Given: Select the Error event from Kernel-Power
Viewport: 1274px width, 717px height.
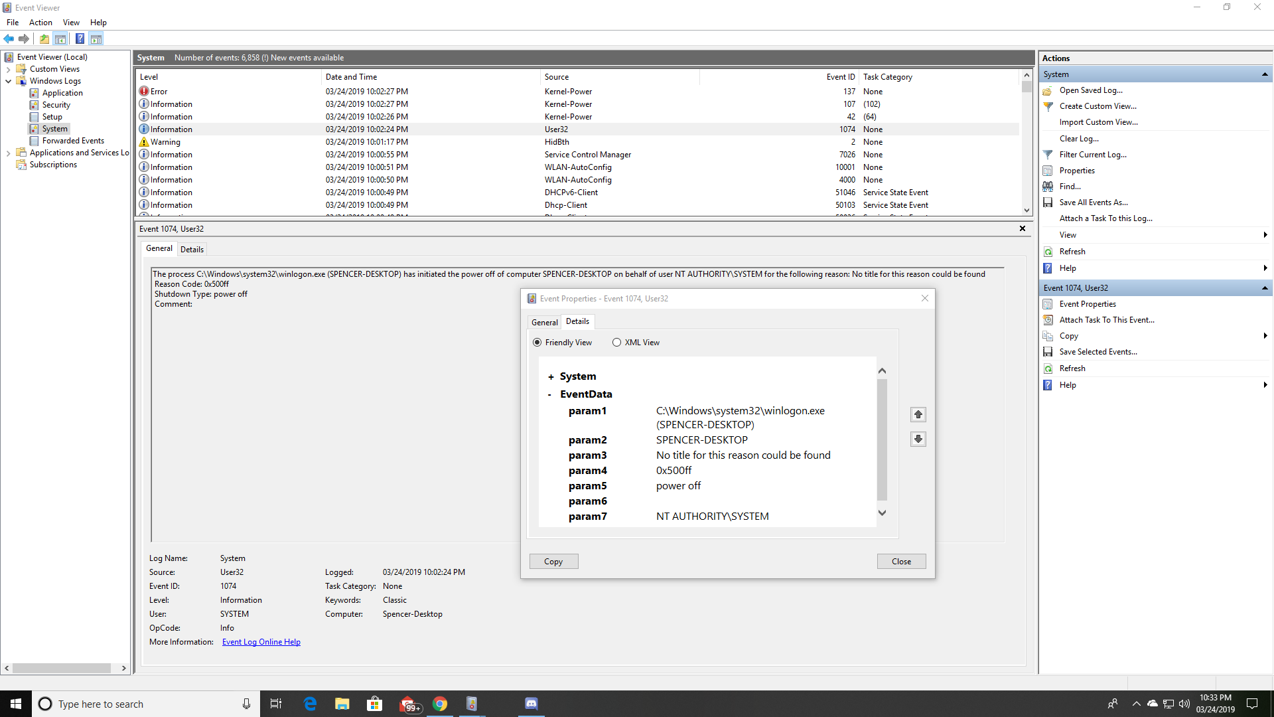Looking at the screenshot, I should click(577, 92).
